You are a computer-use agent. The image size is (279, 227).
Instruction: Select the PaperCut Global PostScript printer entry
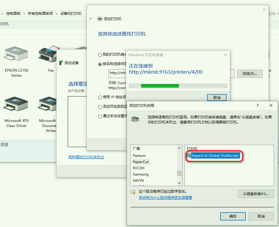click(215, 156)
